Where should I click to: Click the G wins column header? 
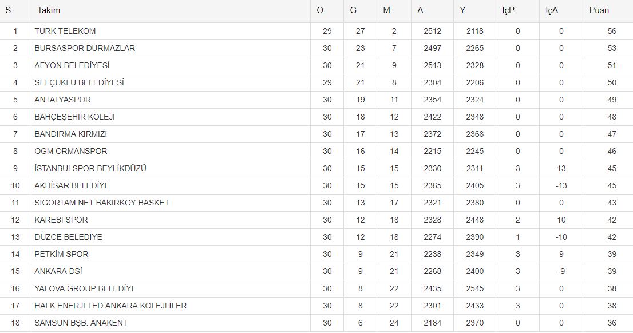[353, 10]
